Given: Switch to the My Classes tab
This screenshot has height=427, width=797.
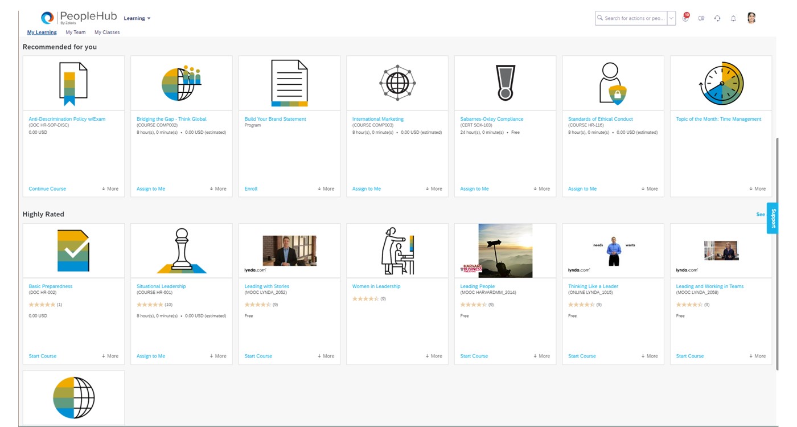Looking at the screenshot, I should [107, 32].
